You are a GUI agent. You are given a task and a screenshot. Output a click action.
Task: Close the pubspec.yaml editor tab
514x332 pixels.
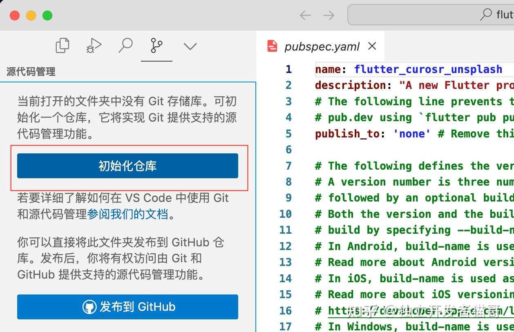pyautogui.click(x=372, y=46)
